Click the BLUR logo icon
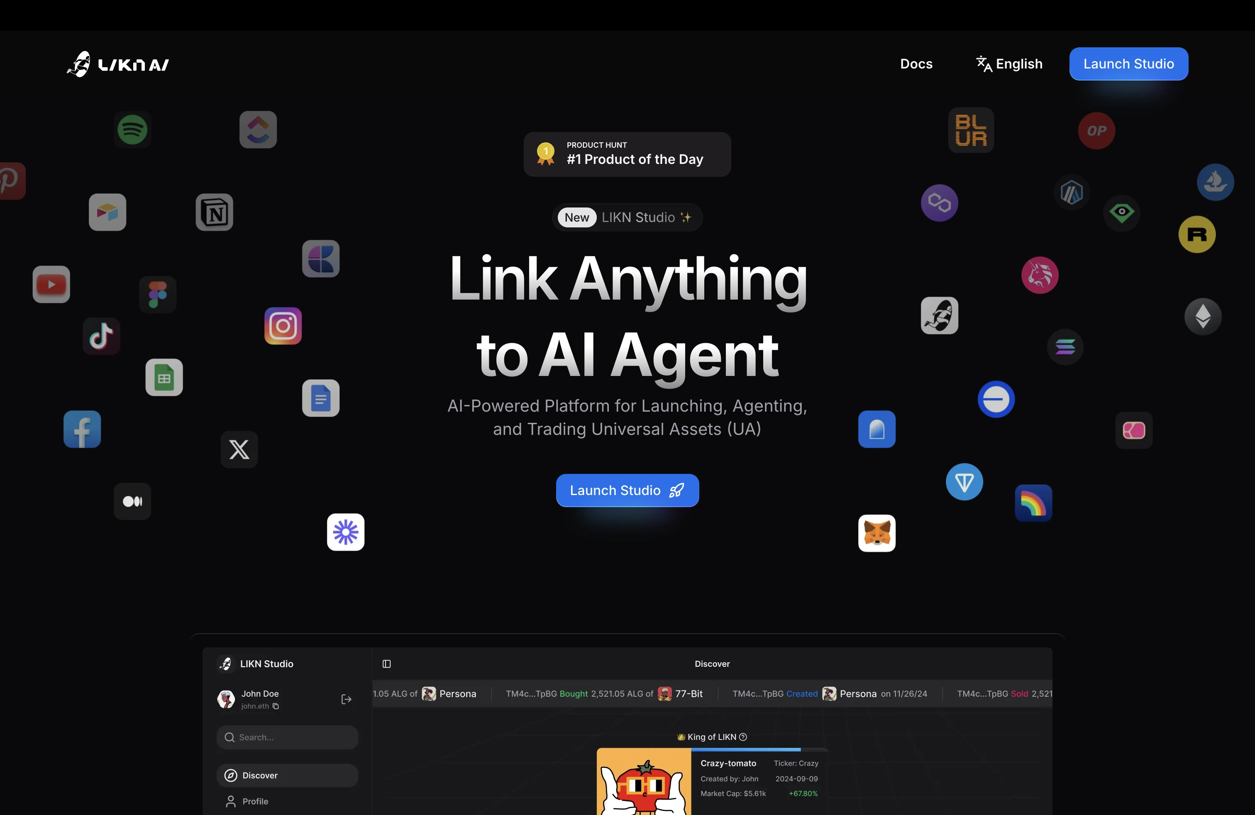Viewport: 1255px width, 815px height. coord(971,130)
